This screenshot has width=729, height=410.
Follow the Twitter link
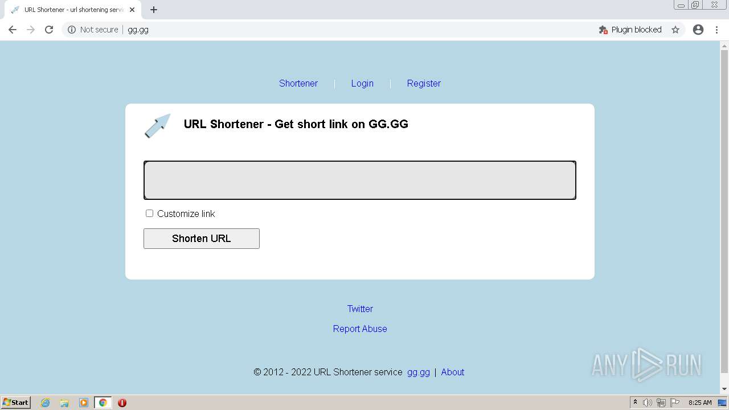[x=360, y=309]
